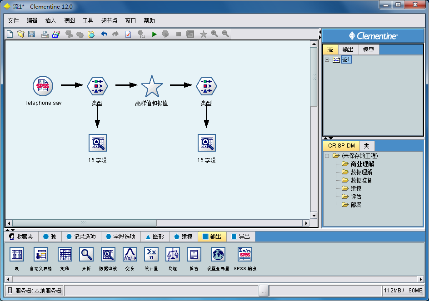The image size is (429, 301).
Task: Click the SQL preview toolbar icon
Action: (x=141, y=34)
